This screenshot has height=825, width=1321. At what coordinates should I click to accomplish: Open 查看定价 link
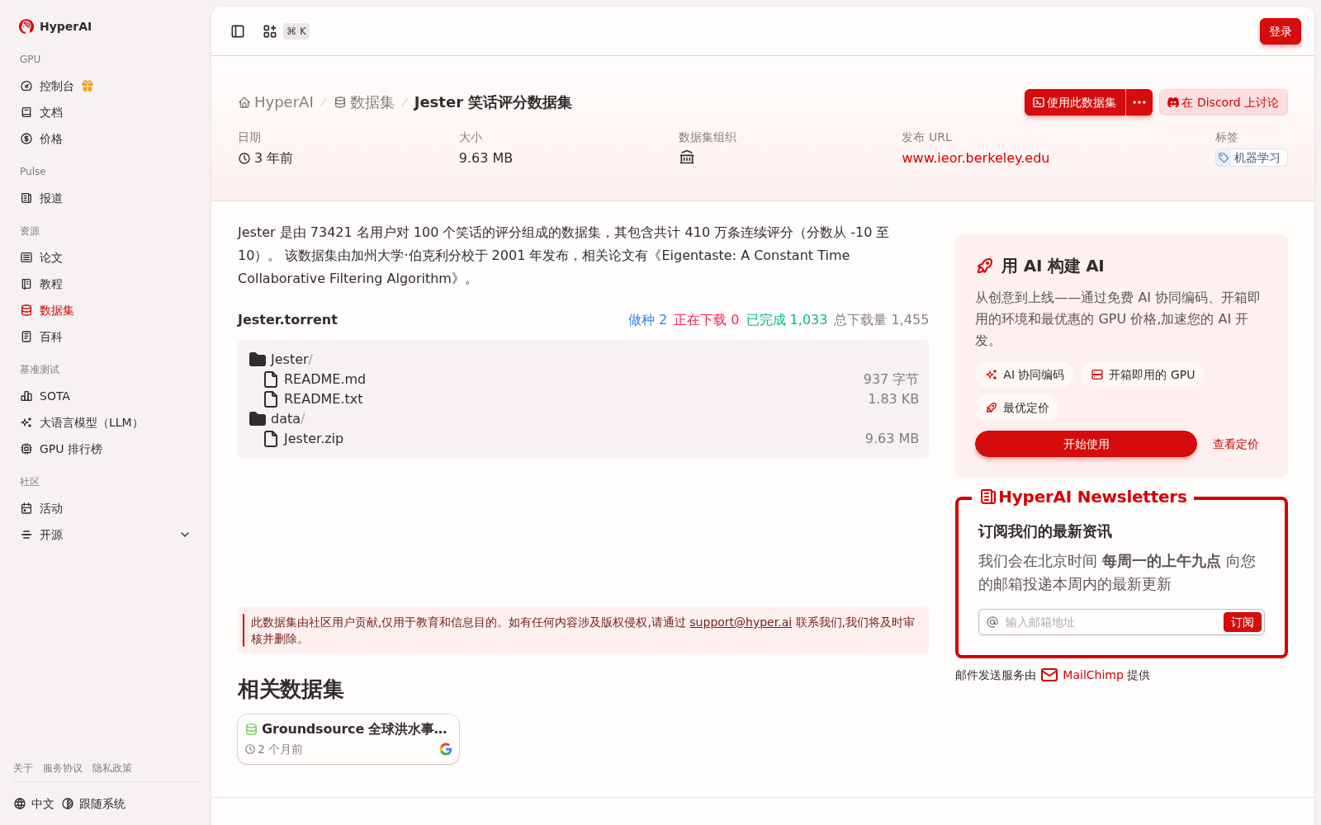[1235, 444]
